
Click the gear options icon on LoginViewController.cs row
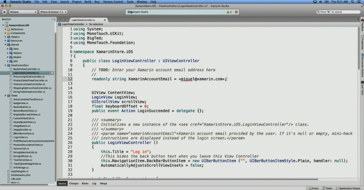(51, 73)
